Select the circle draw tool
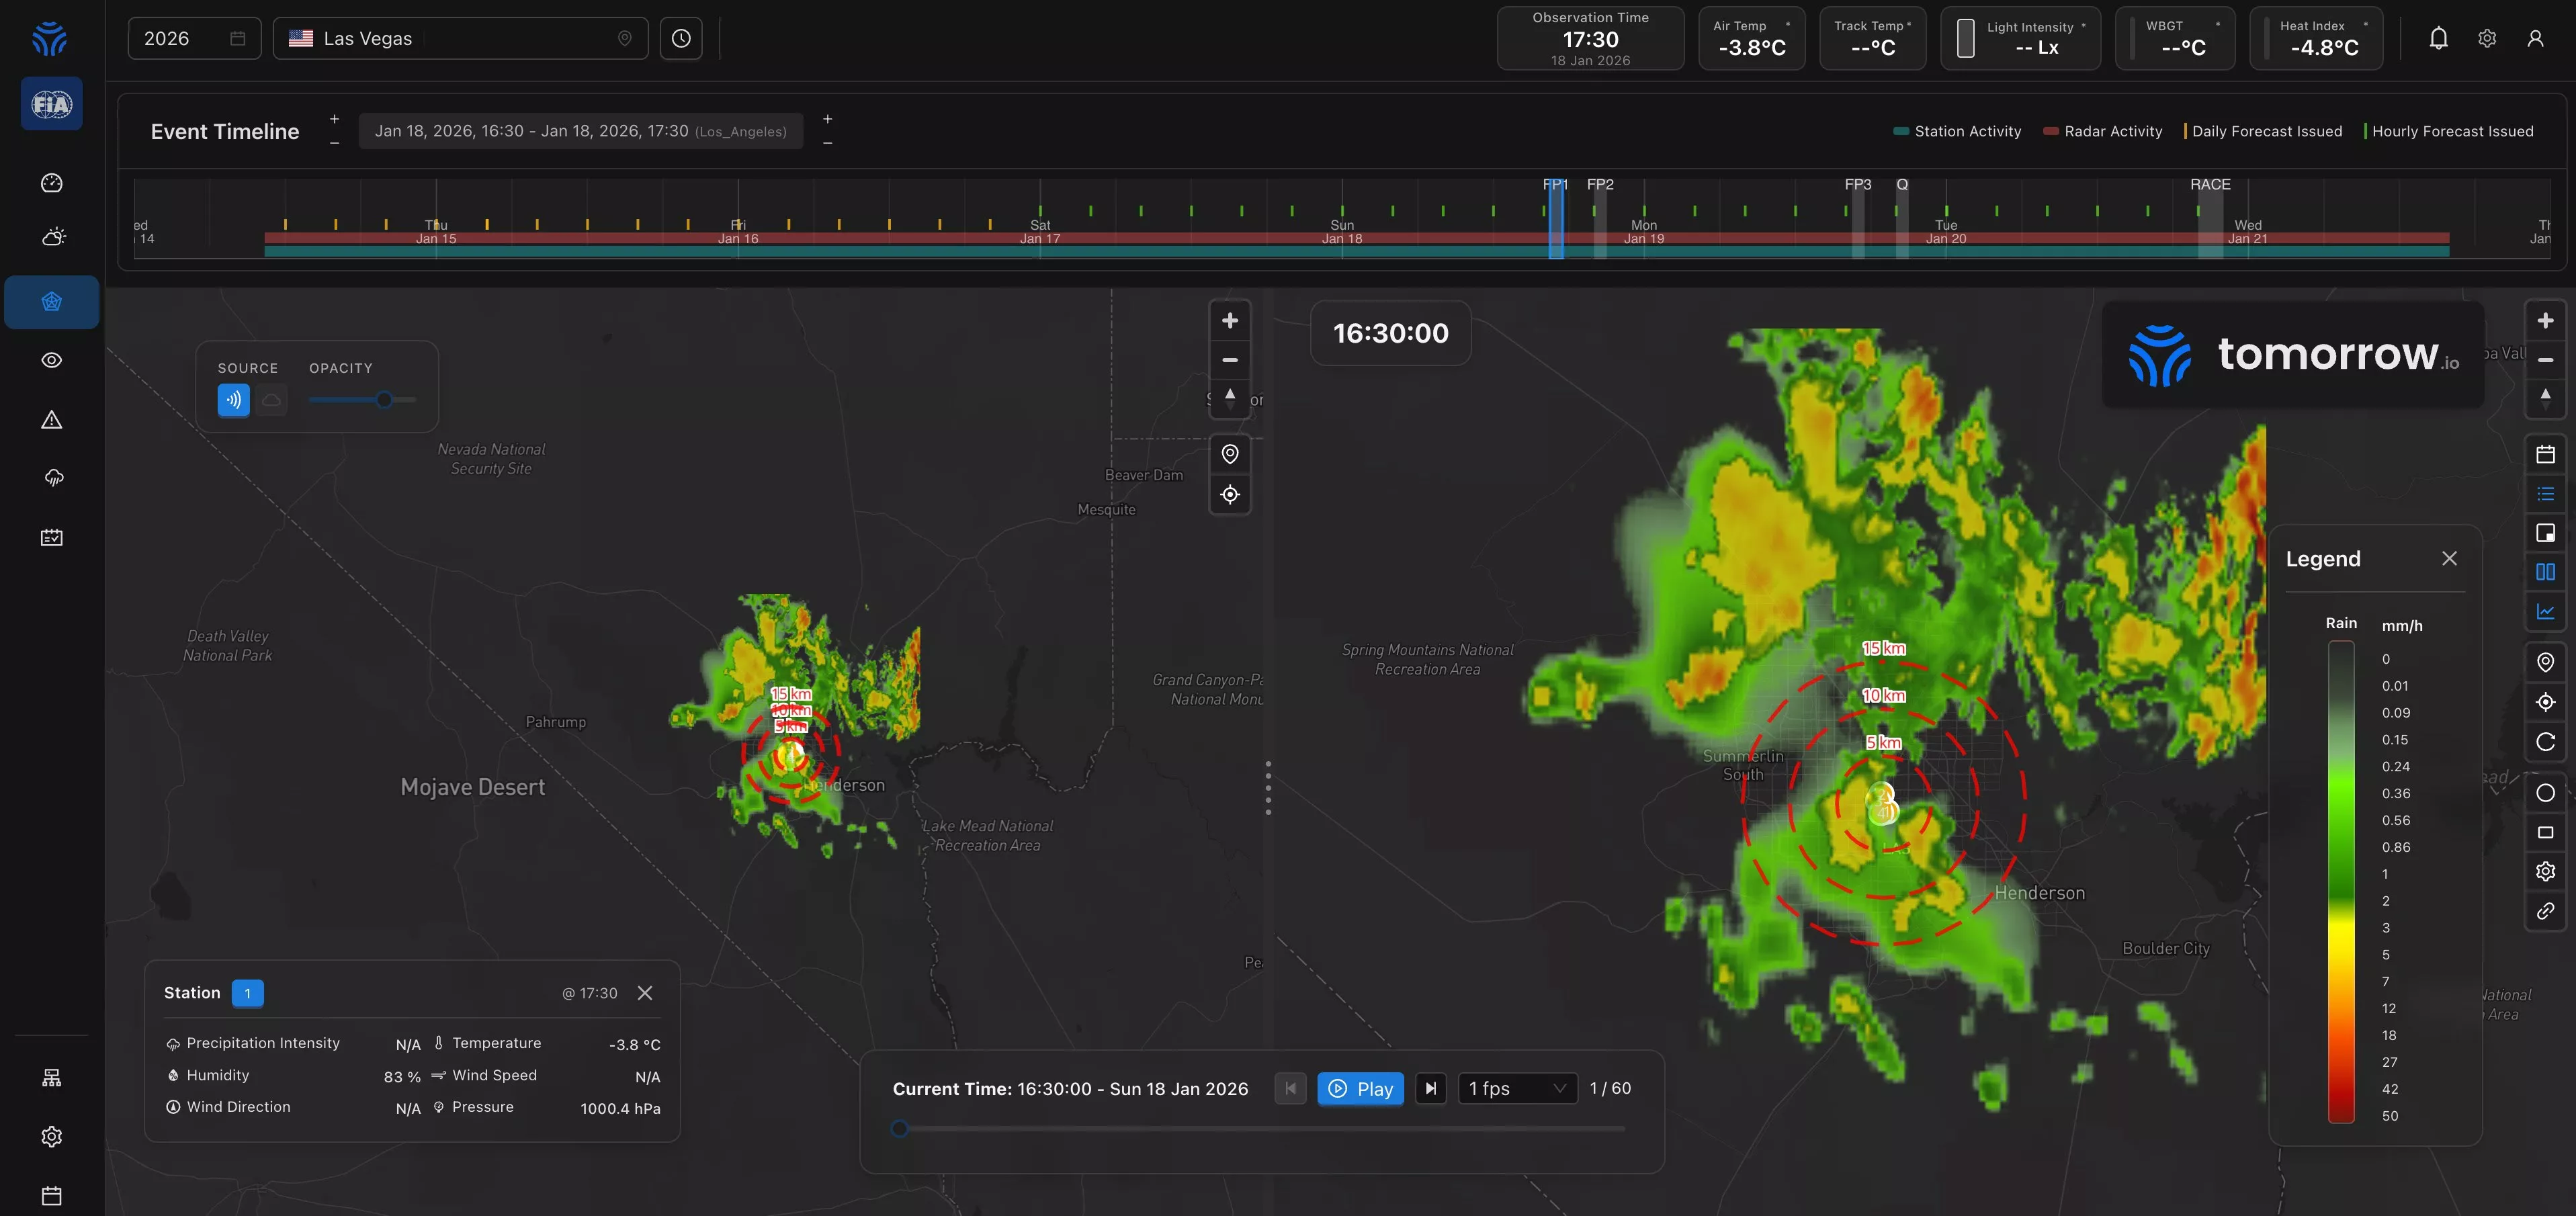This screenshot has width=2576, height=1216. coord(2546,793)
